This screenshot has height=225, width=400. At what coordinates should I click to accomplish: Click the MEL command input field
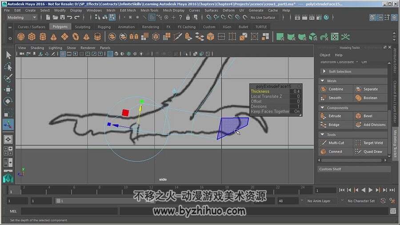coord(69,211)
